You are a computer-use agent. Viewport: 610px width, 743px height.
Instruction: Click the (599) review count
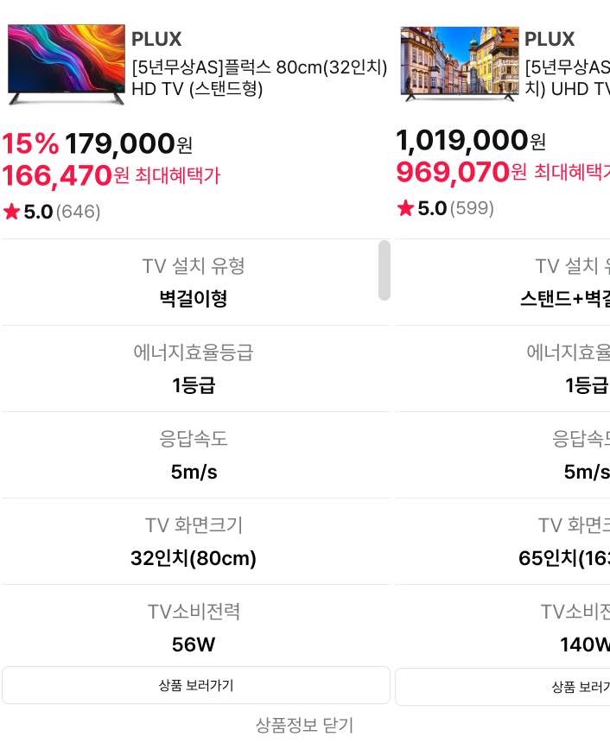pyautogui.click(x=472, y=208)
